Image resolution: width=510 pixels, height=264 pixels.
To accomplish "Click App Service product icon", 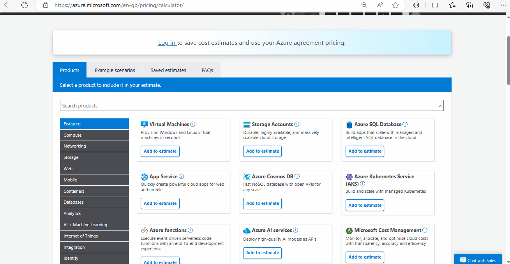I will (x=144, y=177).
